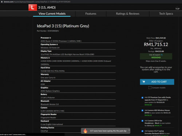Open the Features tab
Viewport: 182px width, 136px height.
click(91, 14)
